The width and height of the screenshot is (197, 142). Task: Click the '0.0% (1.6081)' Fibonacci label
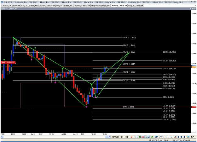pyautogui.click(x=168, y=97)
